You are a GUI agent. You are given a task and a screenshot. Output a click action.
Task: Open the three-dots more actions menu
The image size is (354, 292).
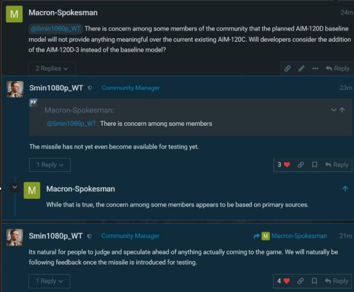pyautogui.click(x=315, y=68)
